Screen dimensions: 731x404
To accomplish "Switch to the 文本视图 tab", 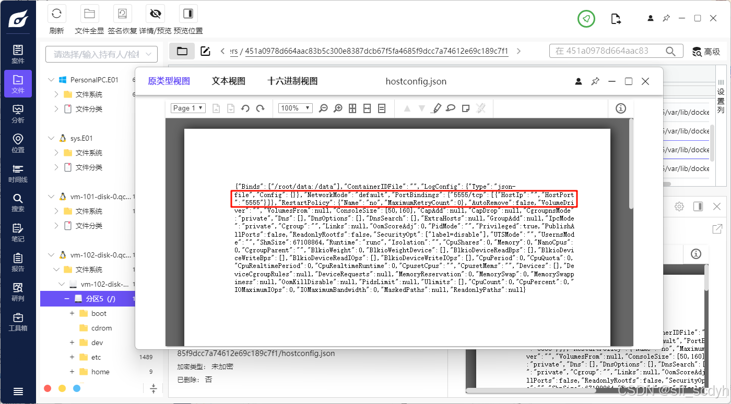I will 228,81.
